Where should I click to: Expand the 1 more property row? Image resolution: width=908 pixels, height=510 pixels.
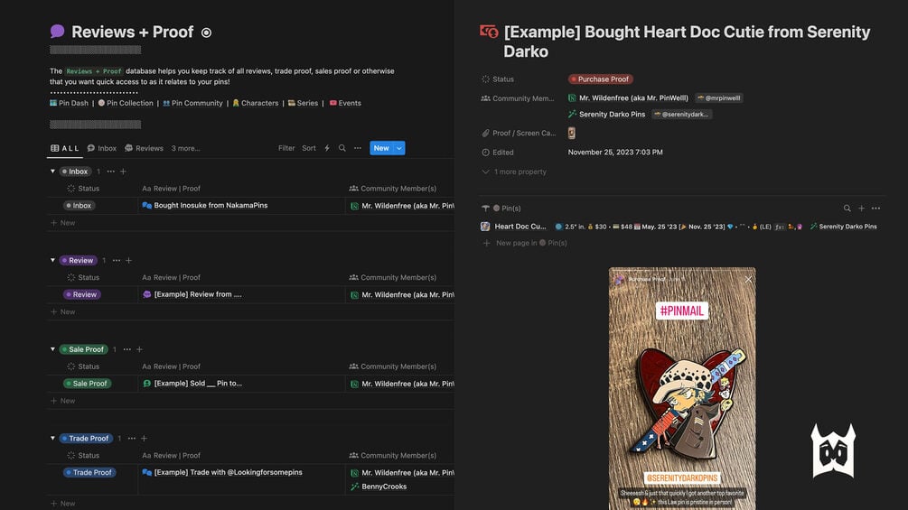point(514,172)
